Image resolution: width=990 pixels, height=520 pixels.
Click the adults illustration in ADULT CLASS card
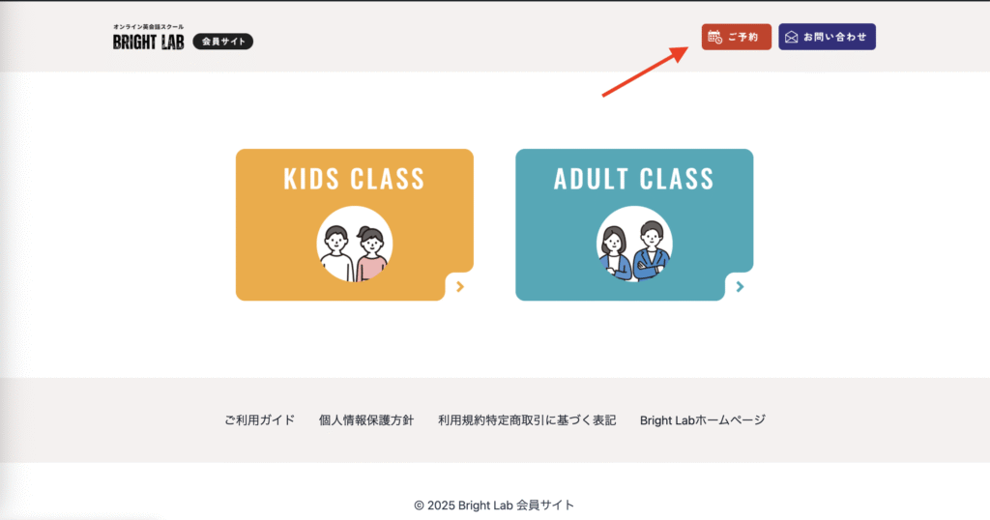(x=634, y=244)
